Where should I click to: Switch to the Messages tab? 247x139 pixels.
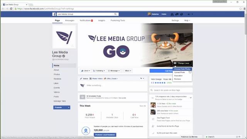[69, 20]
